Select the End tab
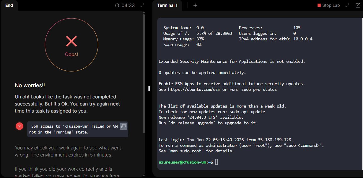 (9, 5)
